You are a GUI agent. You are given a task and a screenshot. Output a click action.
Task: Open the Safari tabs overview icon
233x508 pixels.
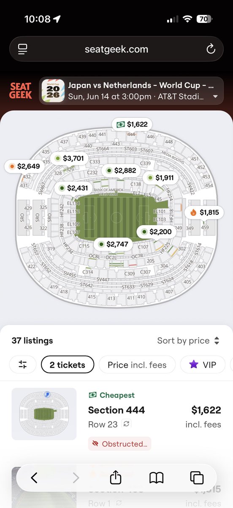pyautogui.click(x=197, y=478)
